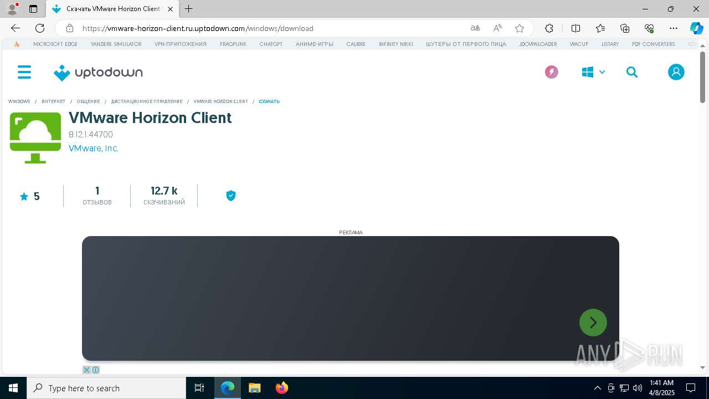
Task: Open site search magnifier
Action: click(632, 72)
